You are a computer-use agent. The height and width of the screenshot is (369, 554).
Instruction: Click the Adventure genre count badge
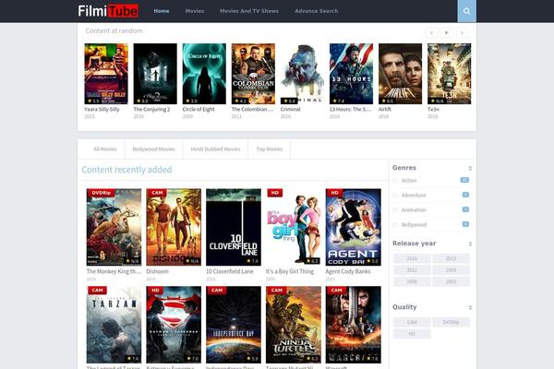465,195
